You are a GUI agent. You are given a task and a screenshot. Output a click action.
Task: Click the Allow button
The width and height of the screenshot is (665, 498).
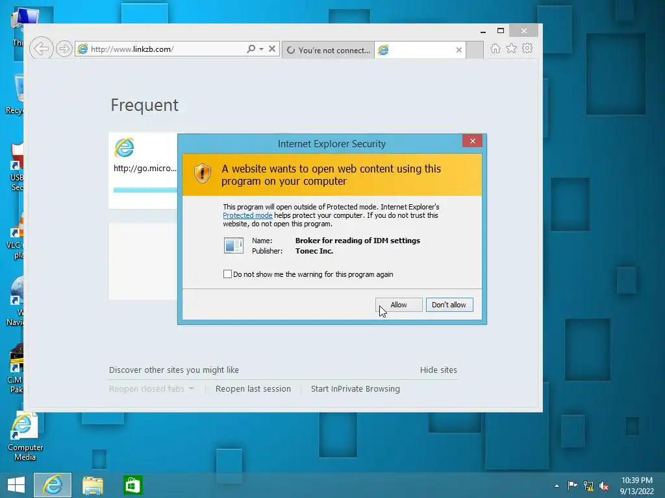399,305
